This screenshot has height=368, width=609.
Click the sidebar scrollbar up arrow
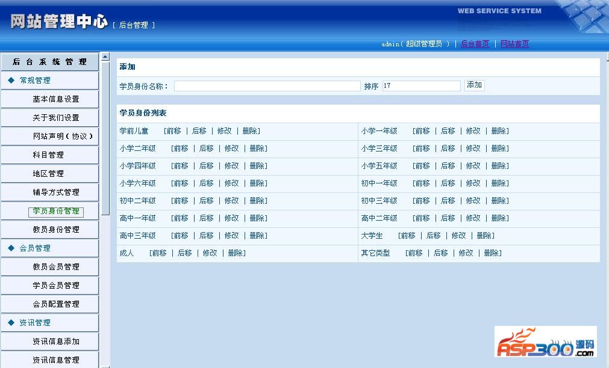[x=105, y=57]
